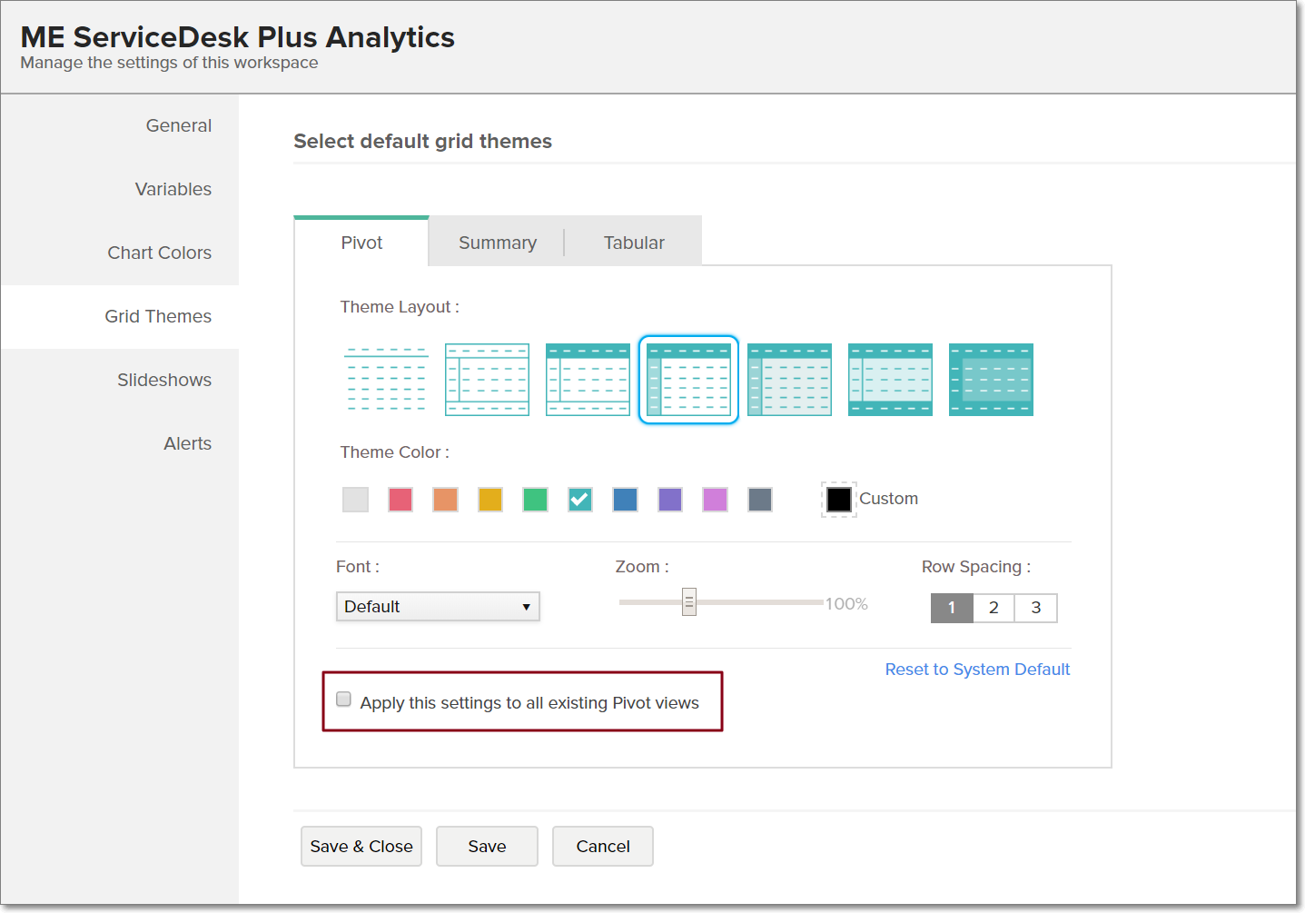Switch to the Summary tab

click(497, 243)
